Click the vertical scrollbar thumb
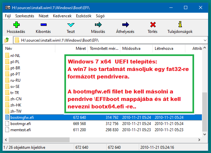The image size is (211, 153). click(205, 112)
